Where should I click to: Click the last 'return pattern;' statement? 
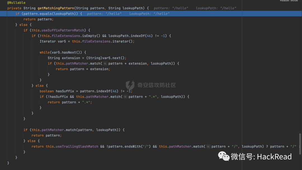(47, 135)
